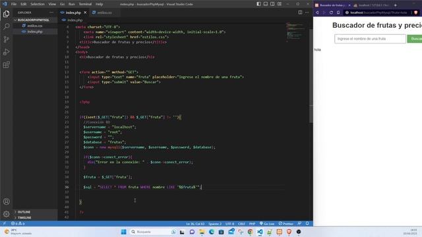Expand the TIMELINE section
The image size is (422, 237).
click(24, 218)
